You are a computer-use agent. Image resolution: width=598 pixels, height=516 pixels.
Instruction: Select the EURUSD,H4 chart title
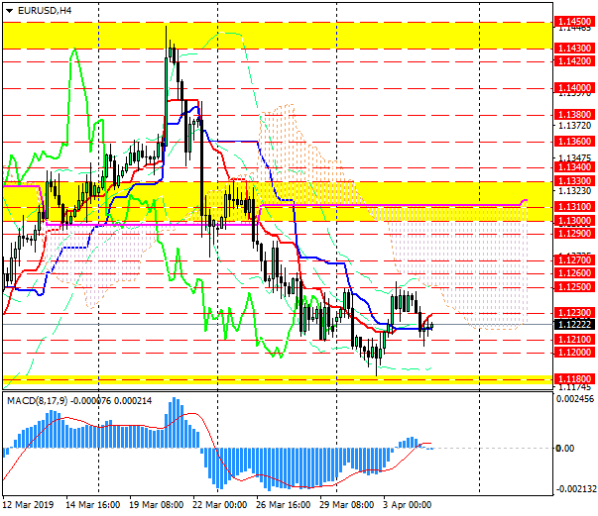(x=45, y=10)
